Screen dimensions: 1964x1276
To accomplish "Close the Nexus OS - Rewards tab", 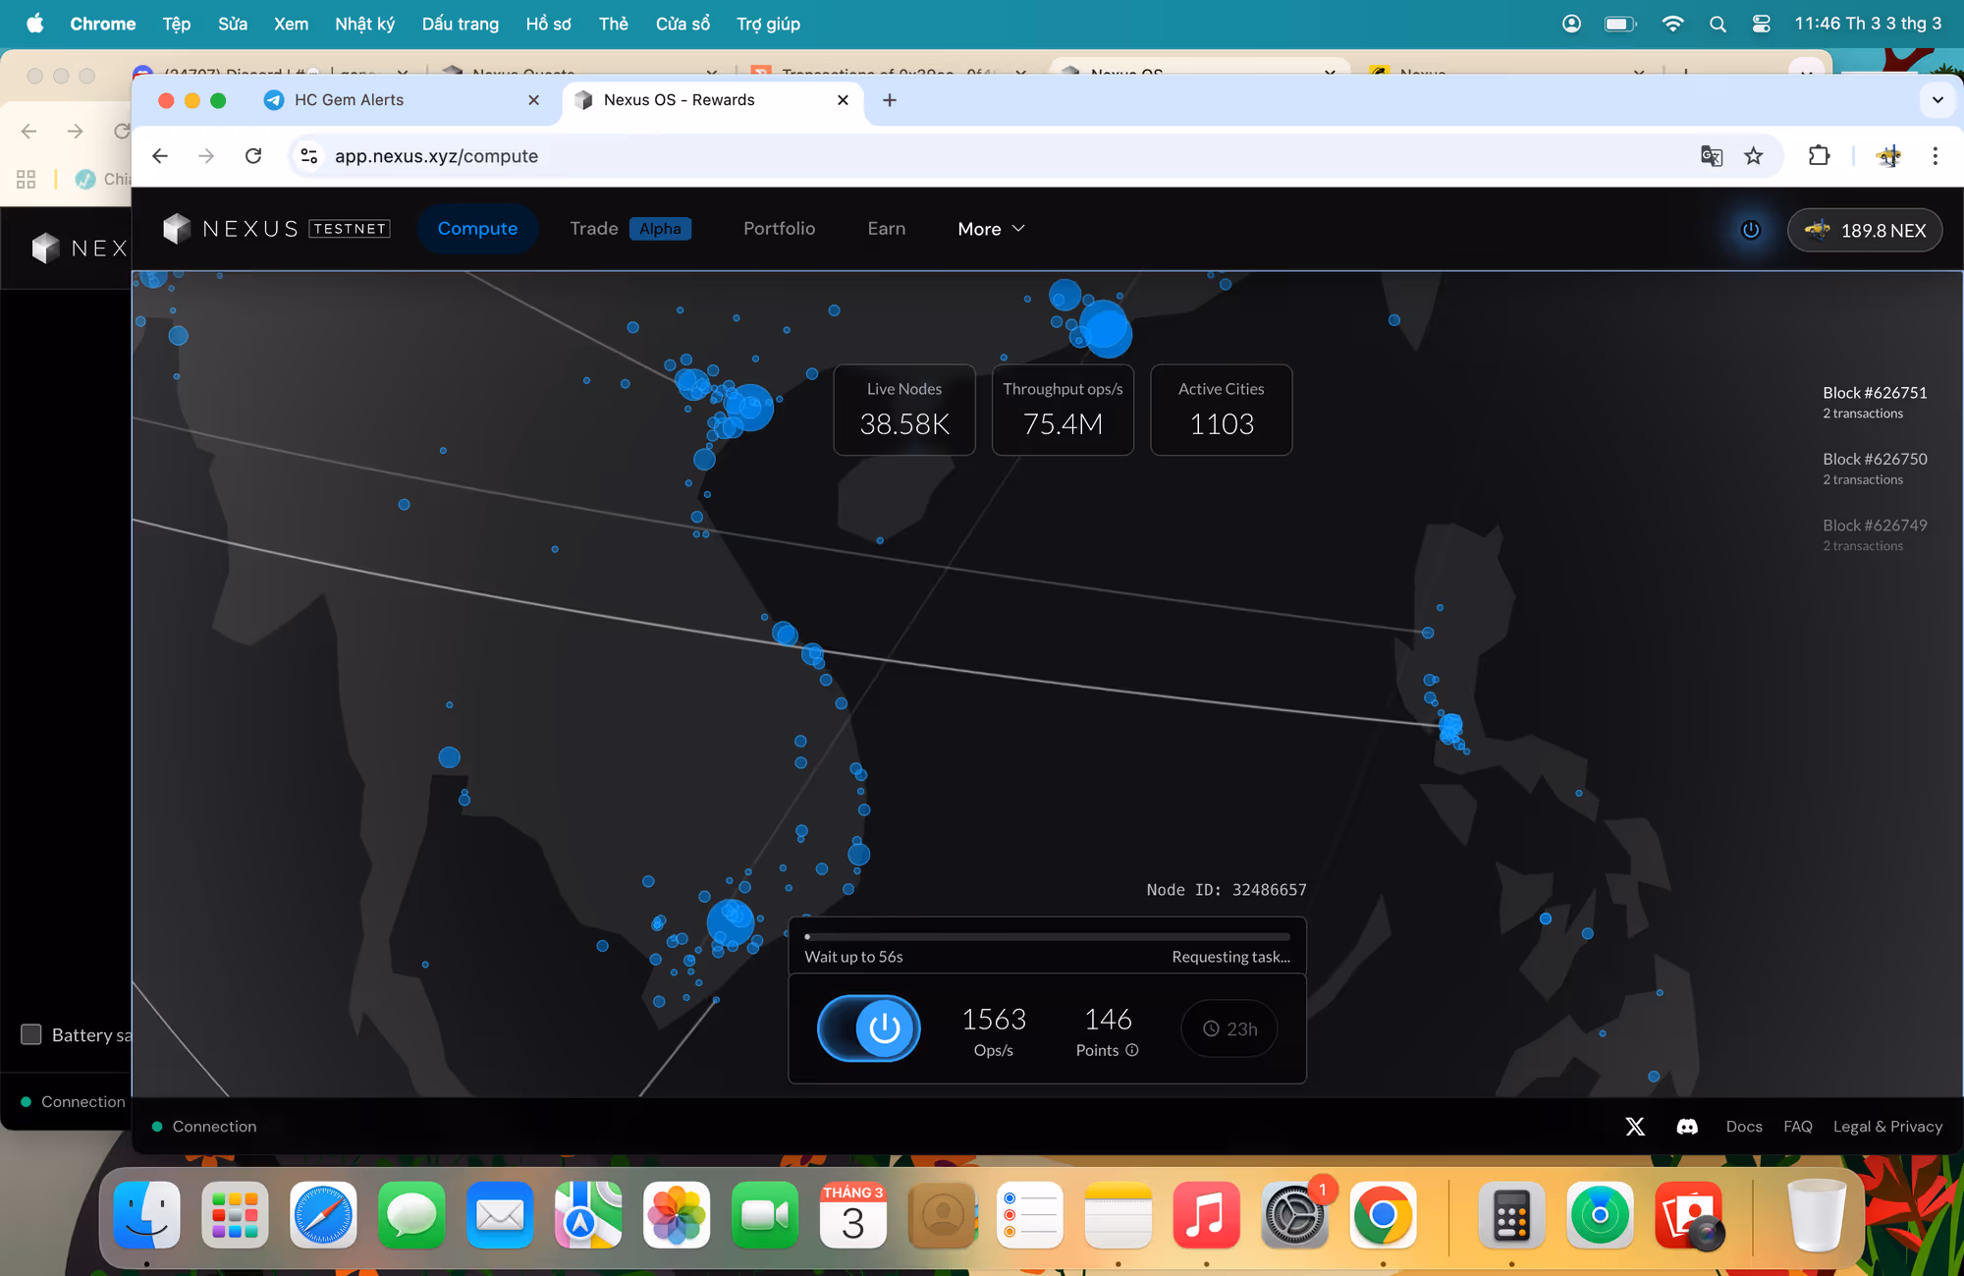I will [x=843, y=100].
